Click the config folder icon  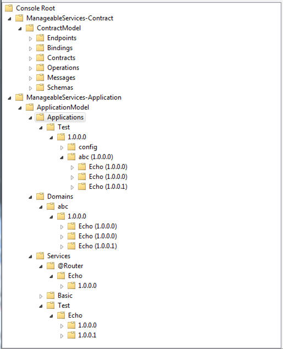[71, 147]
